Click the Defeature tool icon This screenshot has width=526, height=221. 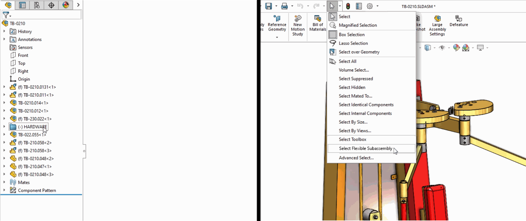[459, 21]
